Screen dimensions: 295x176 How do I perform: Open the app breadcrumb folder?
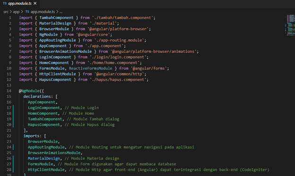click(x=16, y=12)
